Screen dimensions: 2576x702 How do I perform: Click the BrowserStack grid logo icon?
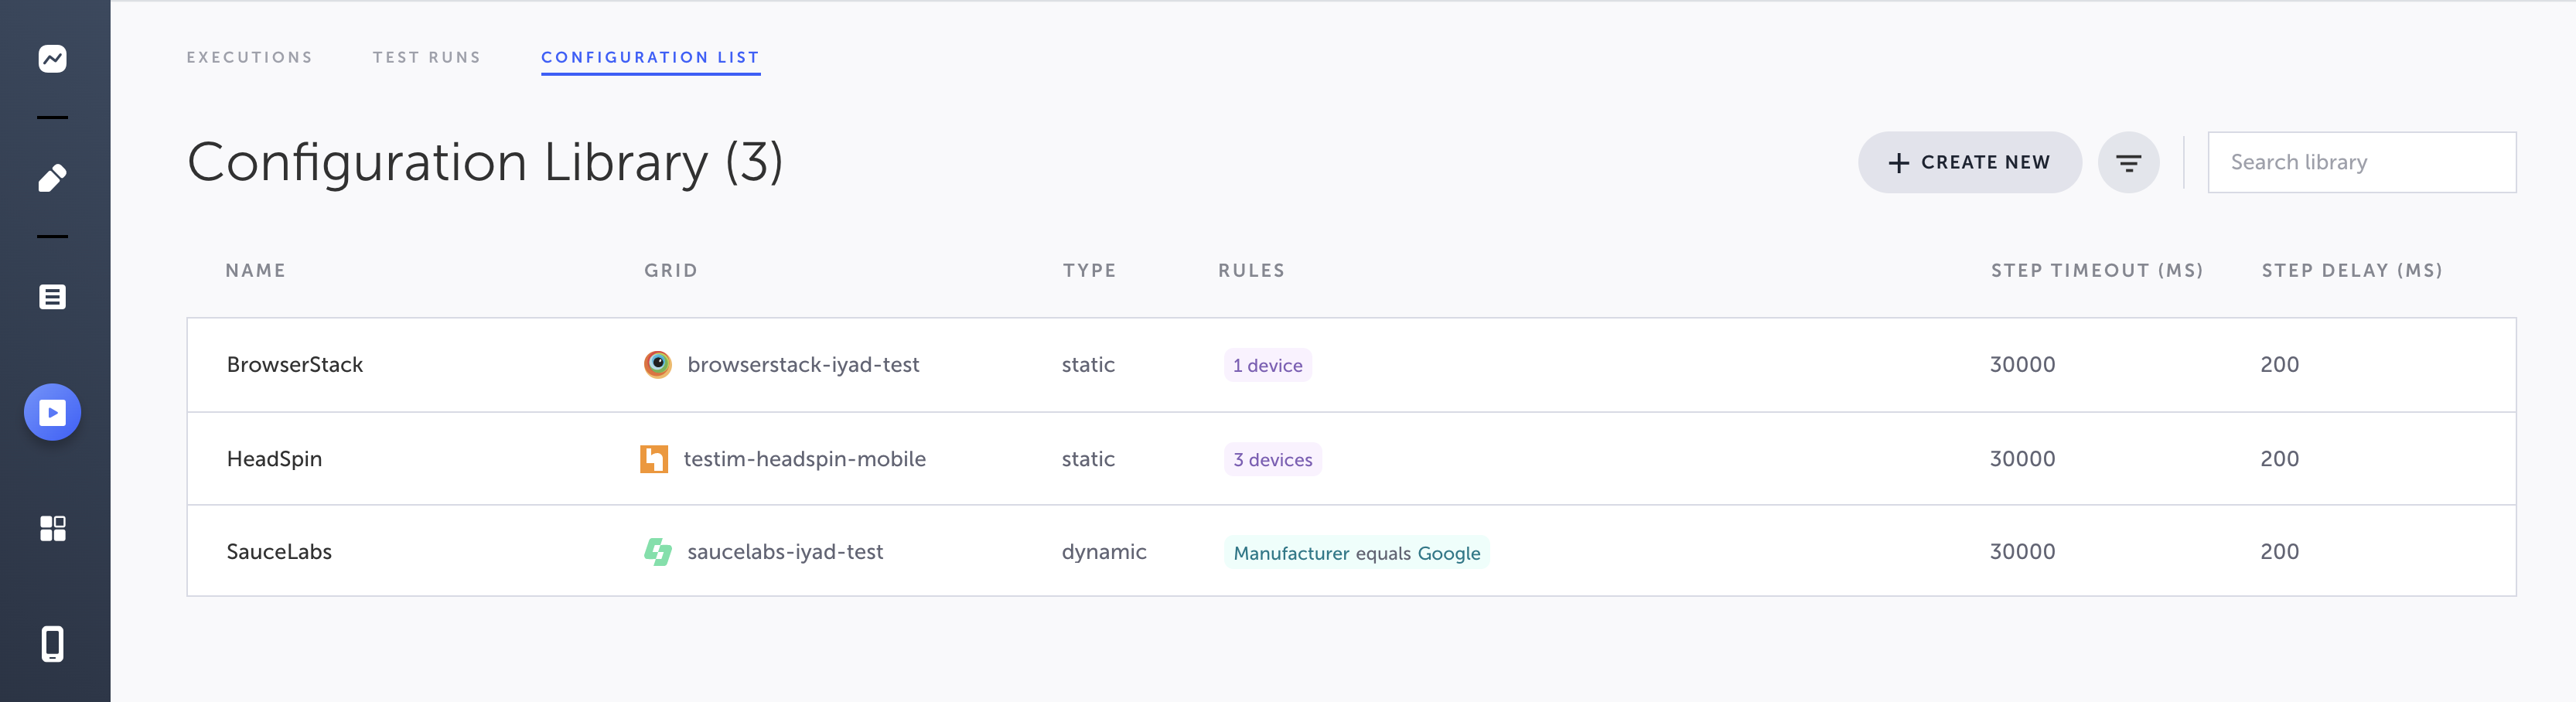coord(657,365)
